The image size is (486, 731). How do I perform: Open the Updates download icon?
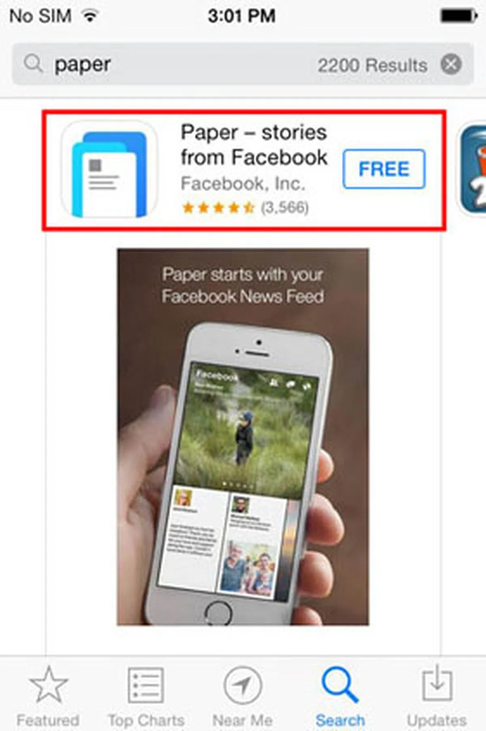coord(437,683)
